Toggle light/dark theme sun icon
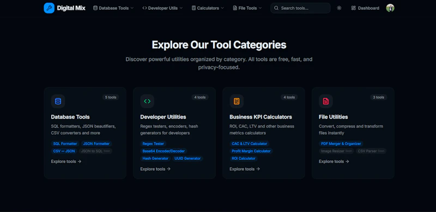 339,8
